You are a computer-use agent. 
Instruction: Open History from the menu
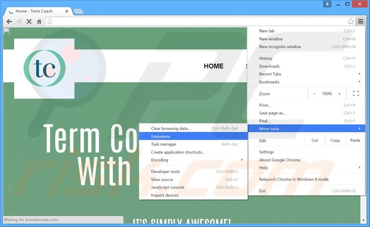tap(306, 58)
